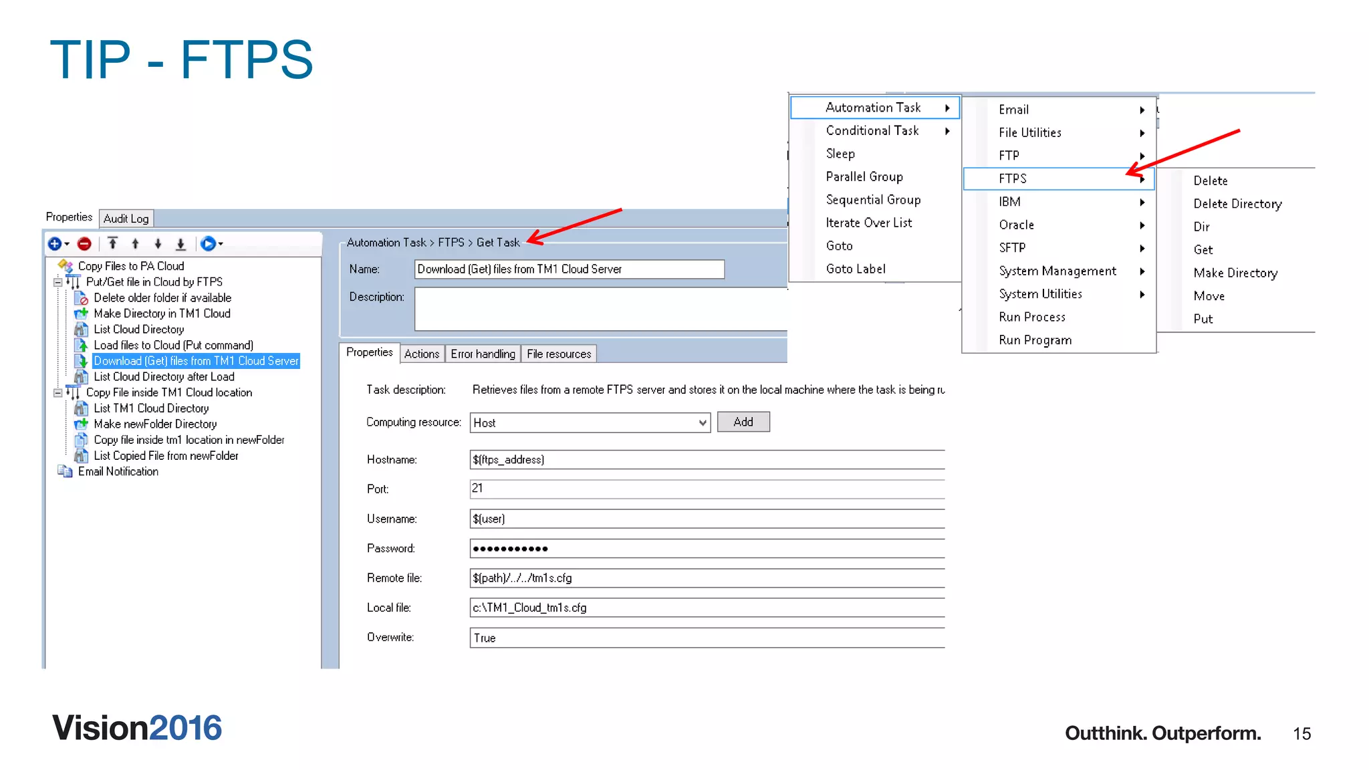This screenshot has width=1369, height=770.
Task: Click the Email Notification task icon
Action: pyautogui.click(x=65, y=472)
